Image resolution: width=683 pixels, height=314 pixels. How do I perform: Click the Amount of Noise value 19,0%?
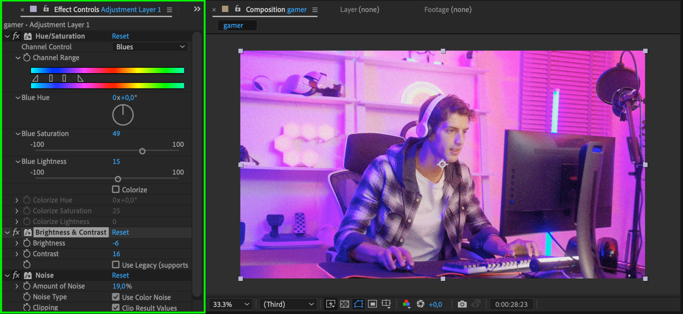tap(122, 286)
